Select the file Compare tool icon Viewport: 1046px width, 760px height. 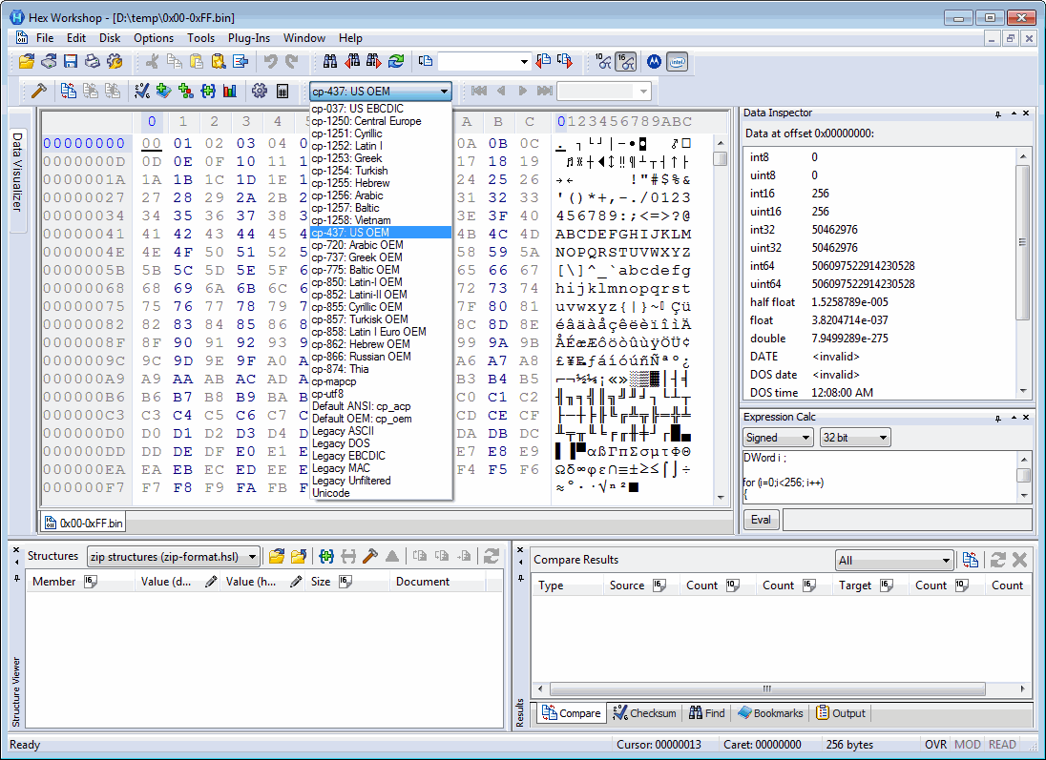point(68,91)
